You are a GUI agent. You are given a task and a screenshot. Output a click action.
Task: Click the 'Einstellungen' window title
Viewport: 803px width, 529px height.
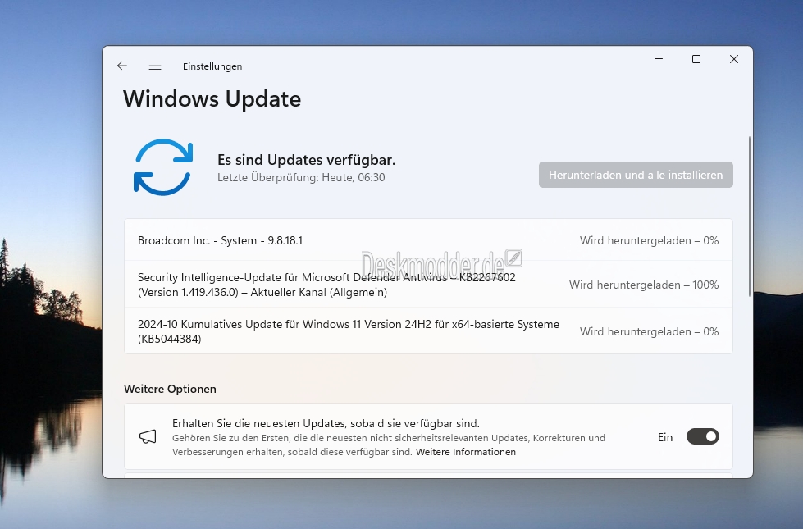(x=212, y=66)
